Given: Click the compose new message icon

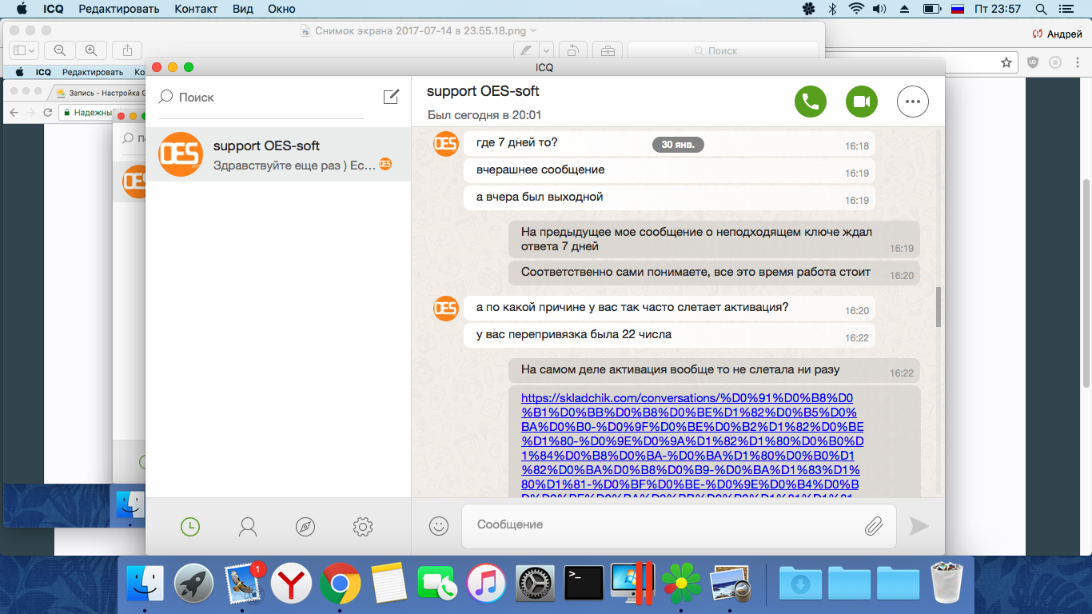Looking at the screenshot, I should tap(391, 97).
